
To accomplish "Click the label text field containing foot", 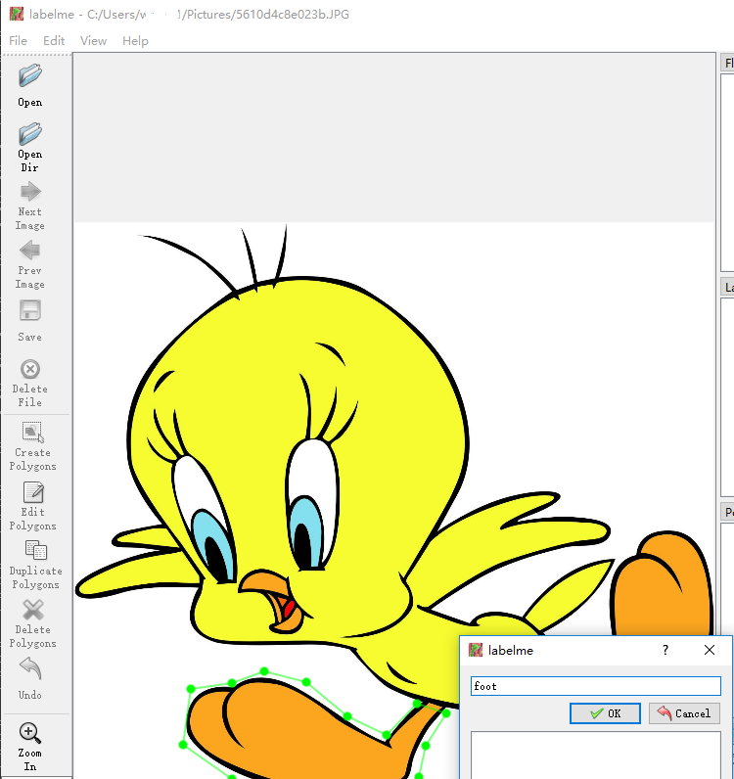I will tap(595, 686).
